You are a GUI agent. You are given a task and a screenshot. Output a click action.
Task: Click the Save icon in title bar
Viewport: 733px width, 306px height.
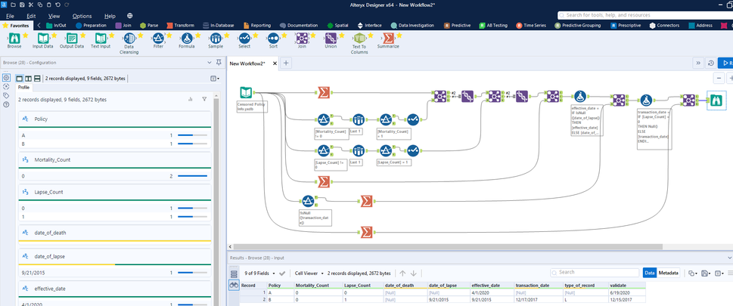coord(23,5)
